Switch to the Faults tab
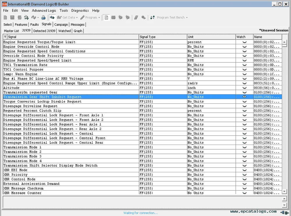This screenshot has width=291, height=216. pyautogui.click(x=34, y=24)
